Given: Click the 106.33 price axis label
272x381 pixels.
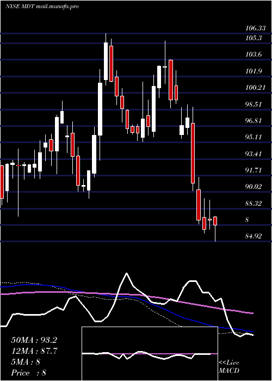Looking at the screenshot, I should [x=256, y=28].
